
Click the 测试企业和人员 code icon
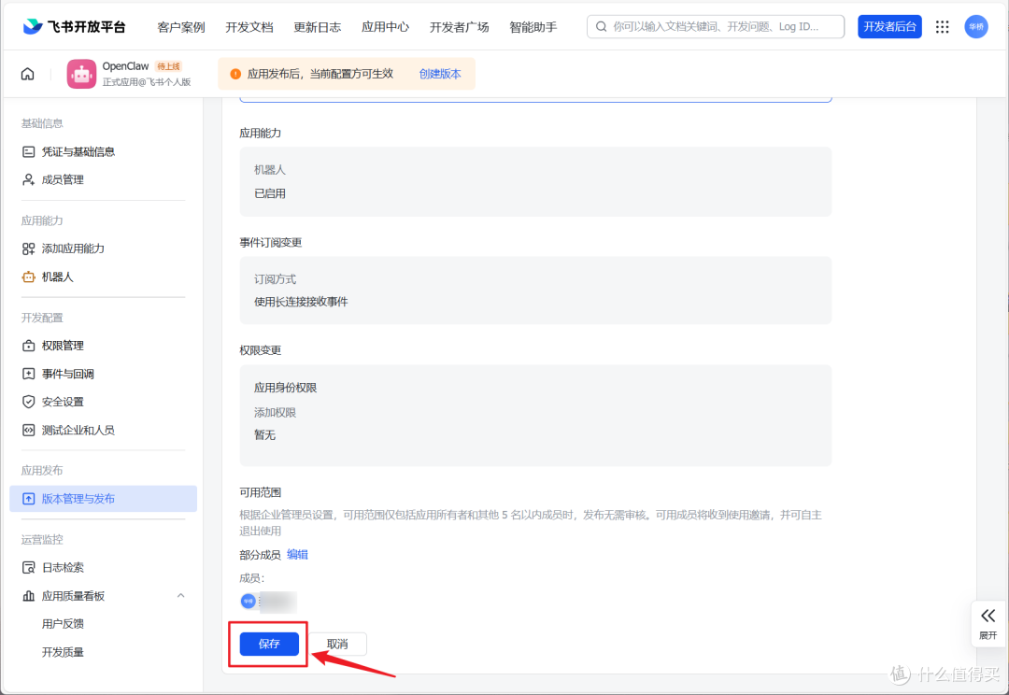click(x=28, y=430)
